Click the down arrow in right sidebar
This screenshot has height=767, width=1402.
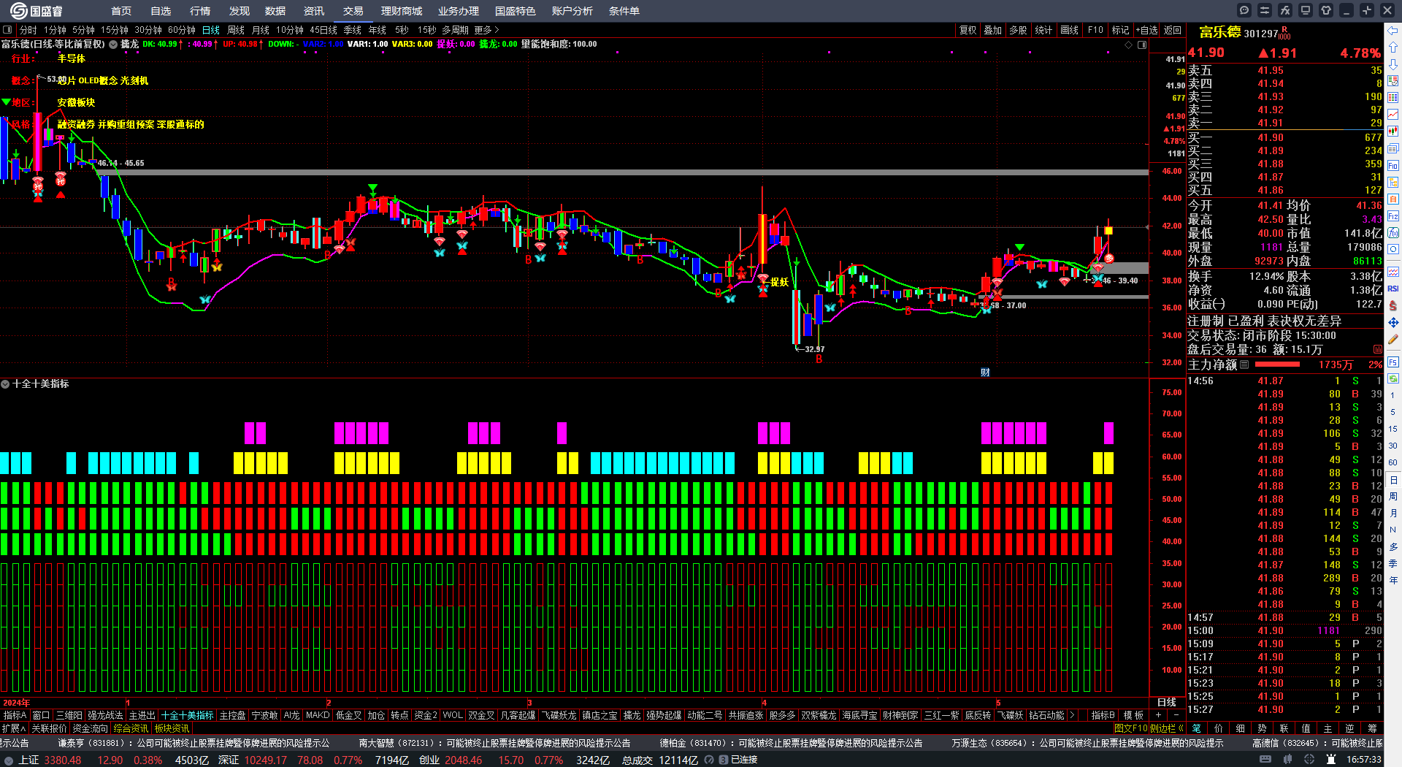[1393, 64]
